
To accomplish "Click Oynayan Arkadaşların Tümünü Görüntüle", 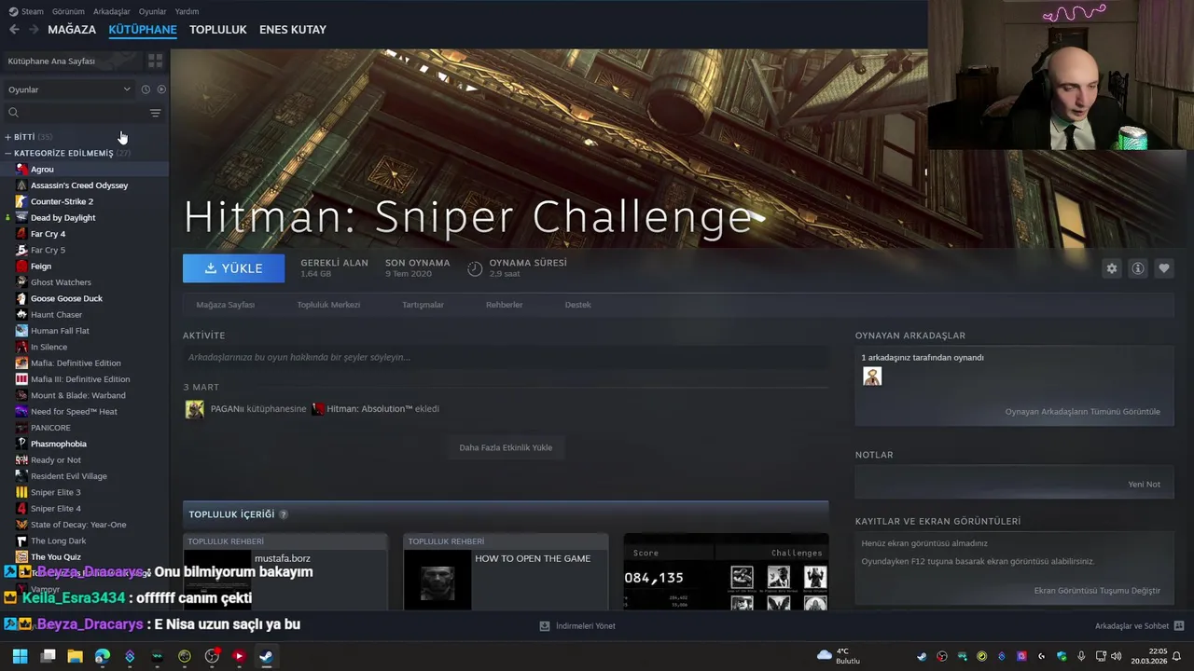I will click(x=1082, y=412).
